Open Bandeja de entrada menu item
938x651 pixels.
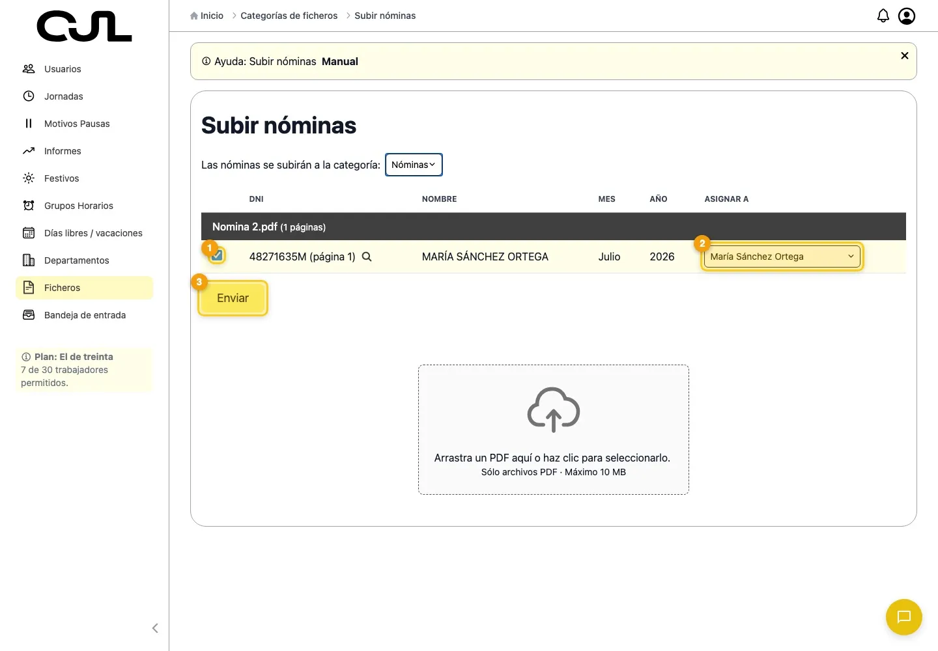(84, 315)
